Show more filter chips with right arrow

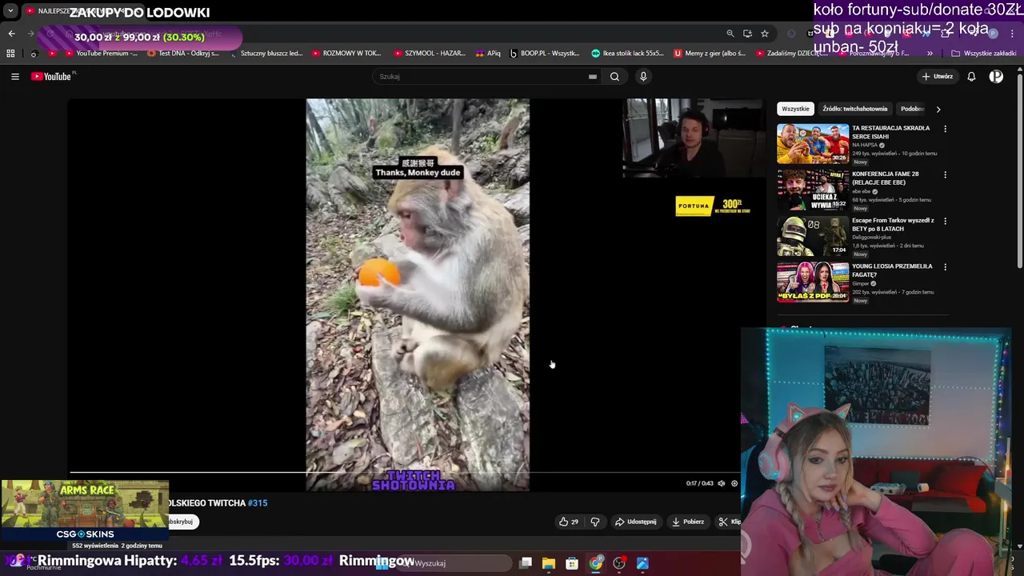938,109
